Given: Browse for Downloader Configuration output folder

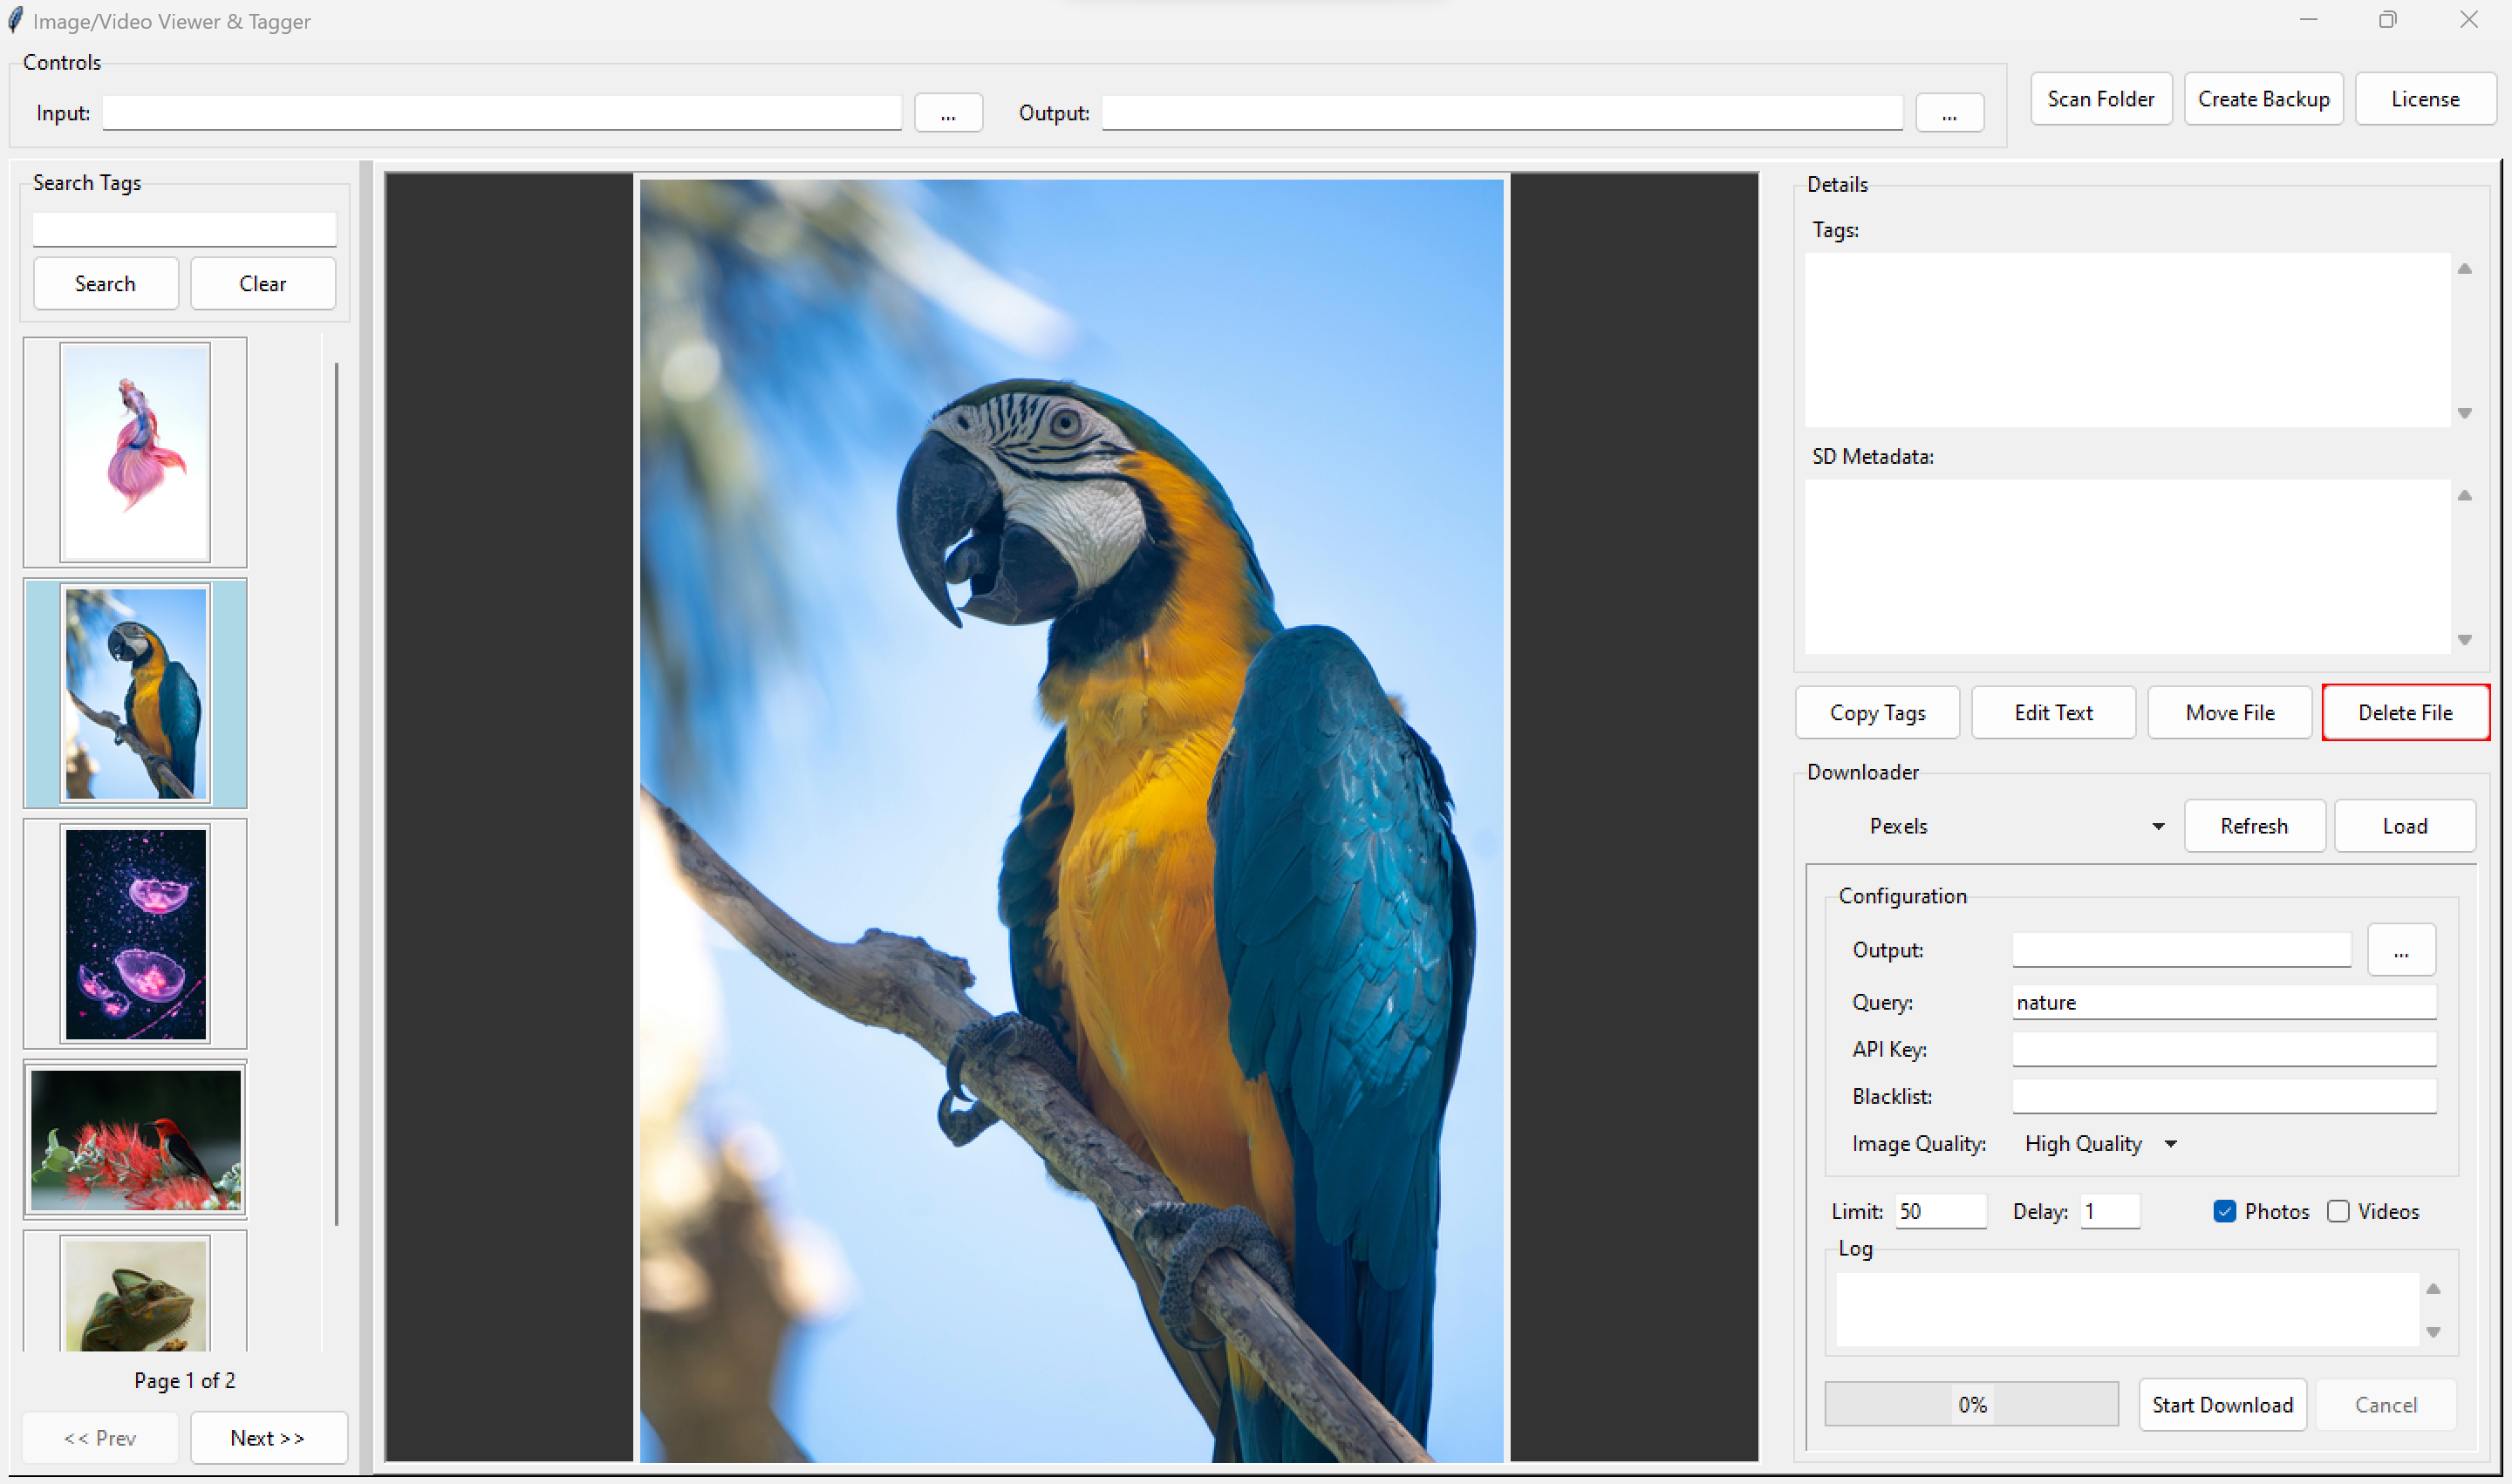Looking at the screenshot, I should [2400, 950].
